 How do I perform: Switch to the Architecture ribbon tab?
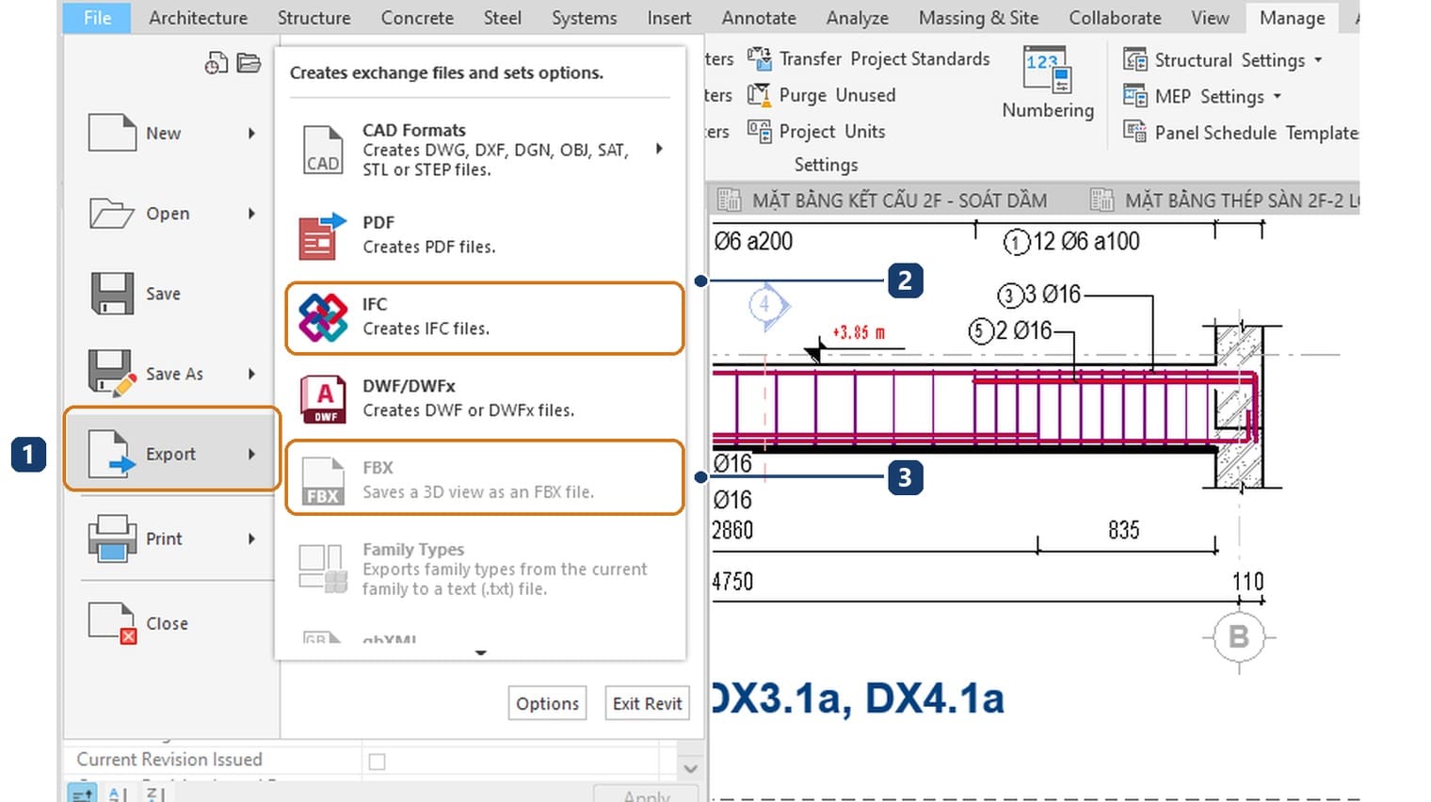pyautogui.click(x=198, y=18)
